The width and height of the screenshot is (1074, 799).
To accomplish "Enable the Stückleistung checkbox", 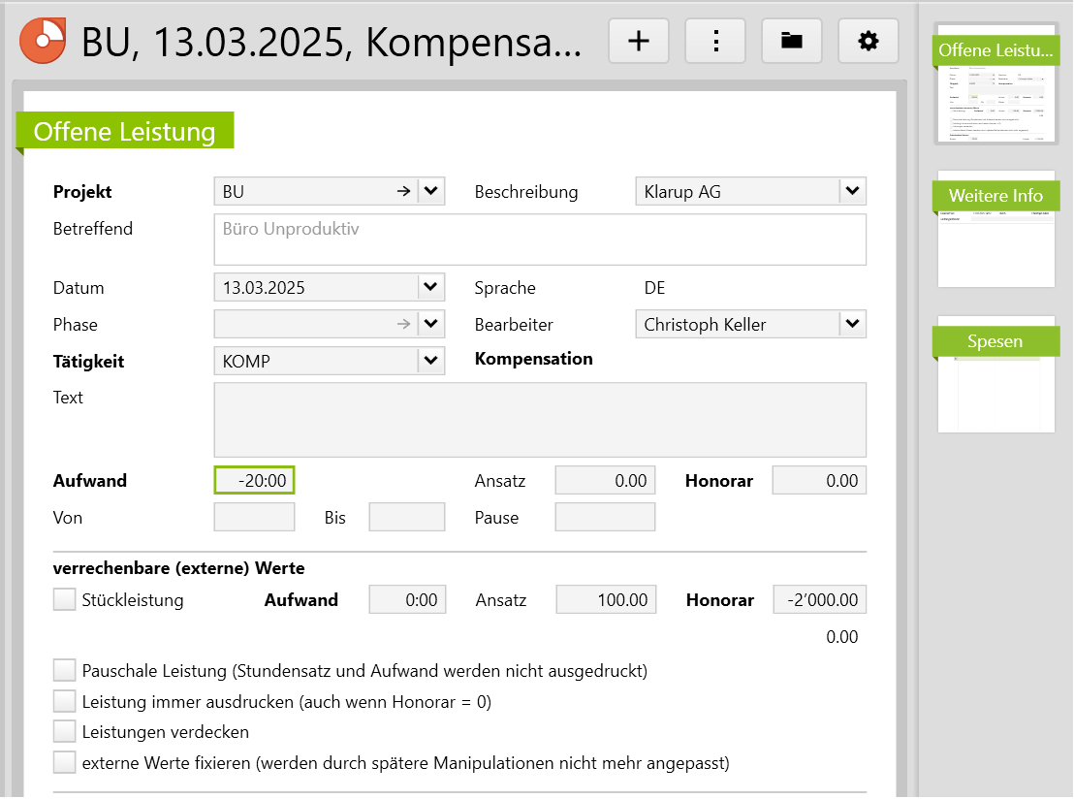I will pos(65,600).
